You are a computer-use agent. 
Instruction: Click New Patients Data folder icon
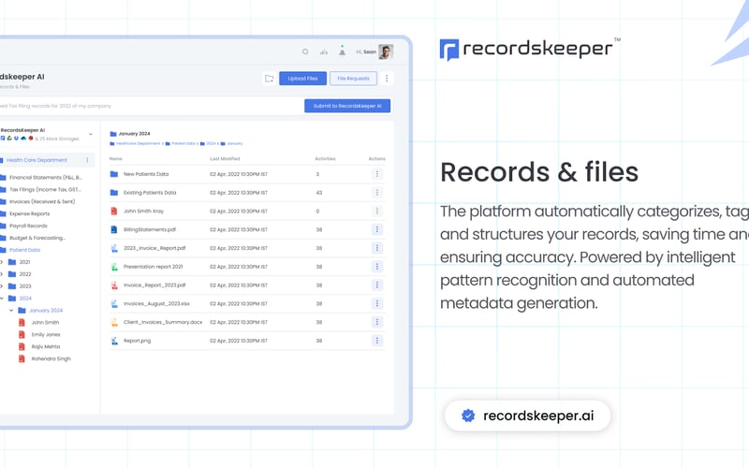[x=114, y=174]
